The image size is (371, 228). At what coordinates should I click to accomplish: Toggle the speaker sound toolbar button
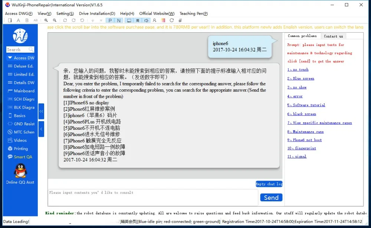click(x=147, y=20)
